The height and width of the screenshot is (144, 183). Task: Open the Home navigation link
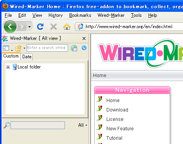pyautogui.click(x=113, y=101)
